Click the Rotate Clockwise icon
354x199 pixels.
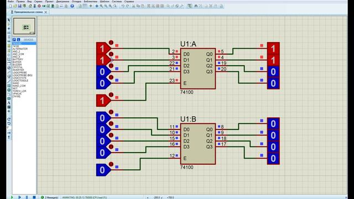click(x=9, y=119)
